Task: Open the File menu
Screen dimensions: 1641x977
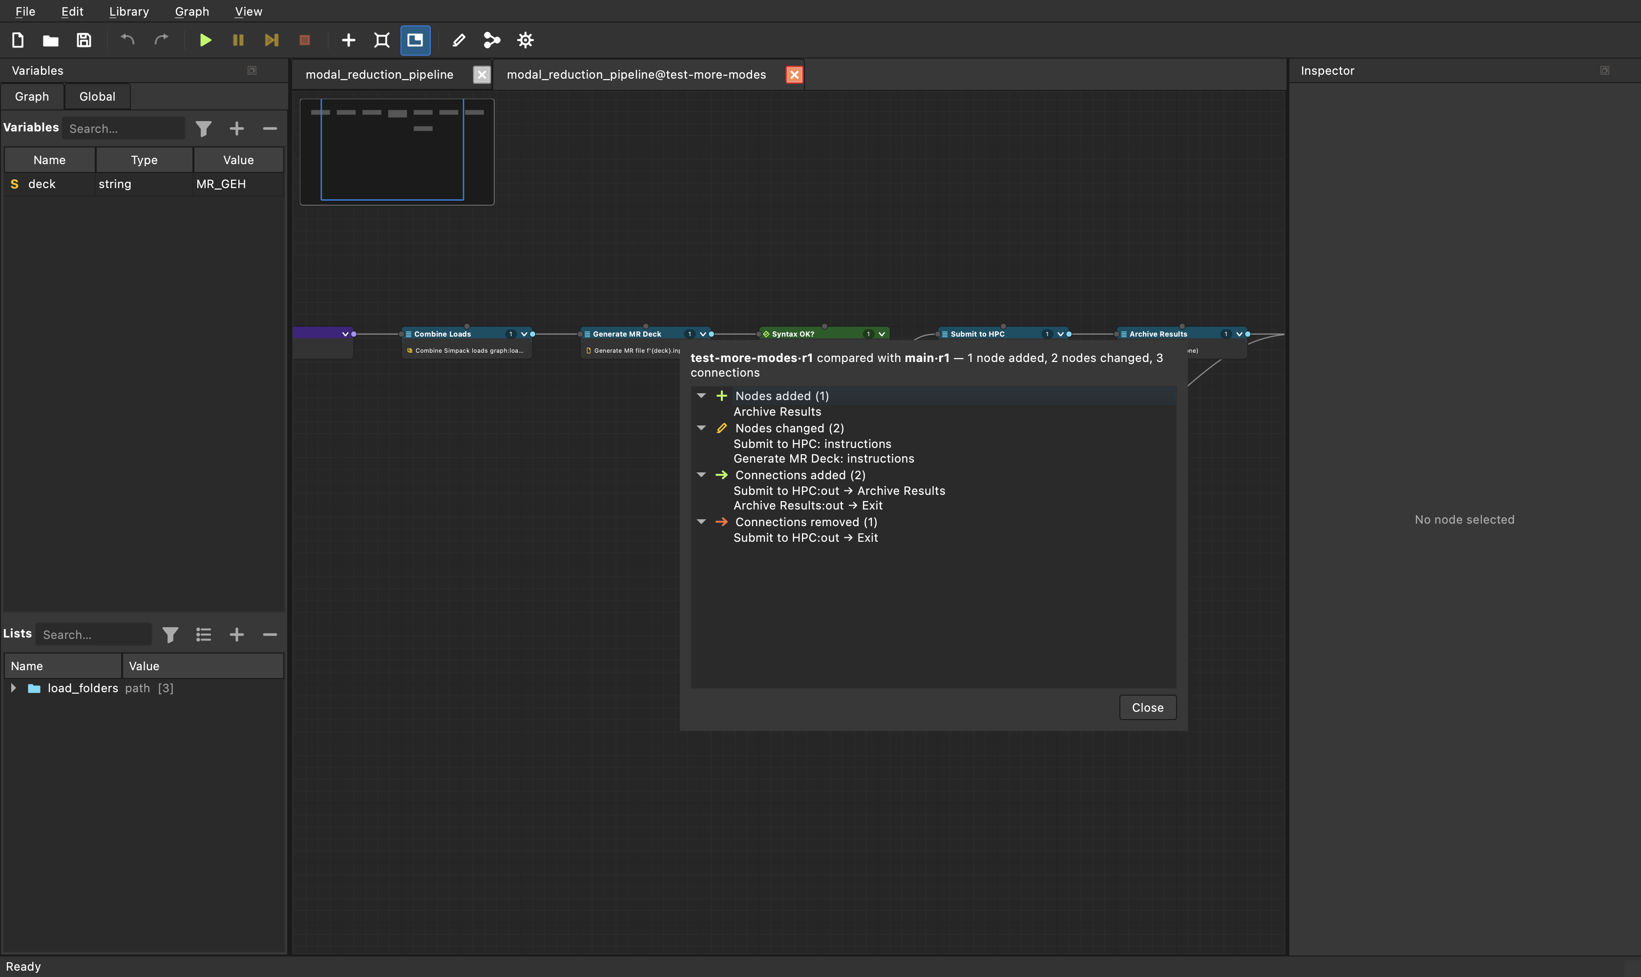Action: point(25,11)
